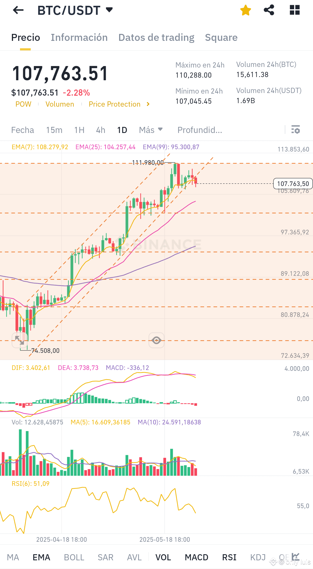Click the MACD: -336,12 value
Viewport: 313px width, 569px height.
127,368
